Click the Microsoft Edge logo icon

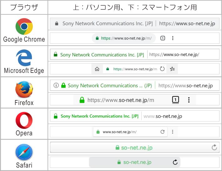tap(24, 58)
